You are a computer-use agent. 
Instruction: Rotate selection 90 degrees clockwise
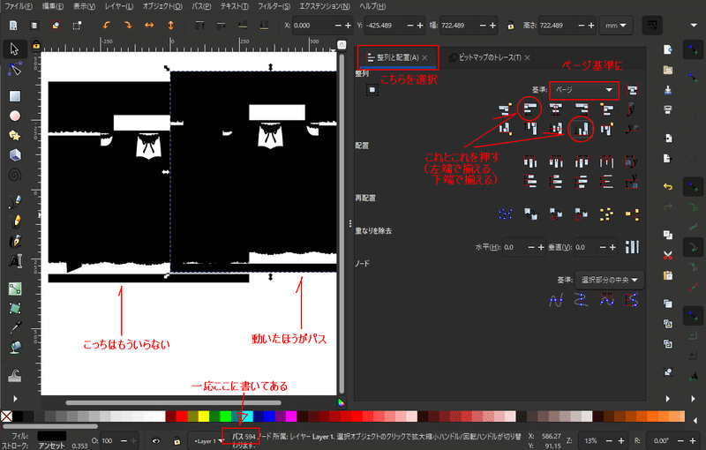[128, 26]
